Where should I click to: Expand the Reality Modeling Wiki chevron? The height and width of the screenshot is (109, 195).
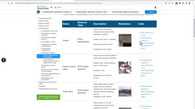[x=38, y=18]
